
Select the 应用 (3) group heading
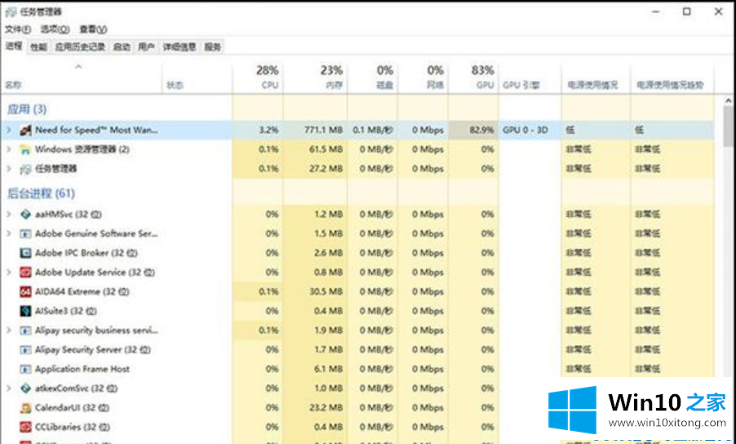[27, 110]
